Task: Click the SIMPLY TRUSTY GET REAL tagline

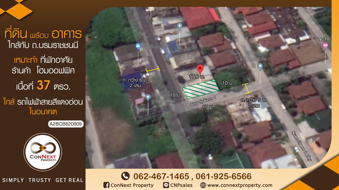Action: tap(43, 180)
